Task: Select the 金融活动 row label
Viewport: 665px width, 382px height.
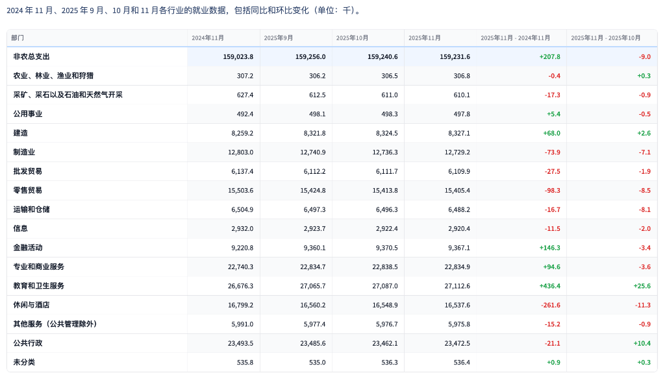Action: click(x=28, y=248)
